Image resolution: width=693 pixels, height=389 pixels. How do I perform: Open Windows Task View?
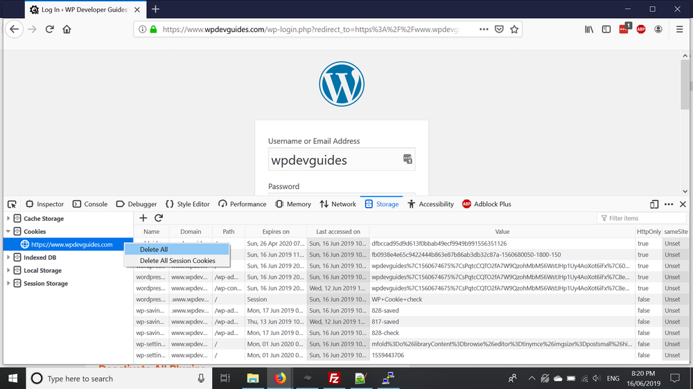225,379
